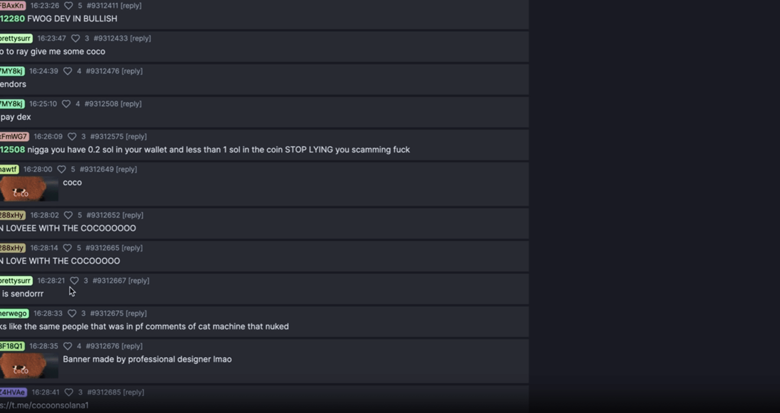This screenshot has height=413, width=780.
Task: Like the "coco" image post by hawtf
Action: pos(62,169)
